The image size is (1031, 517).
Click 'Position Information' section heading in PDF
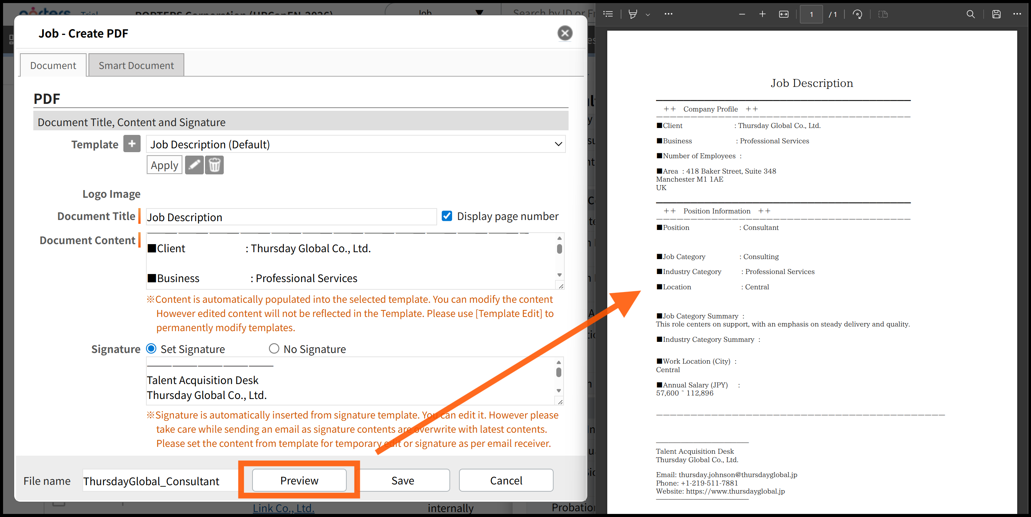[716, 211]
